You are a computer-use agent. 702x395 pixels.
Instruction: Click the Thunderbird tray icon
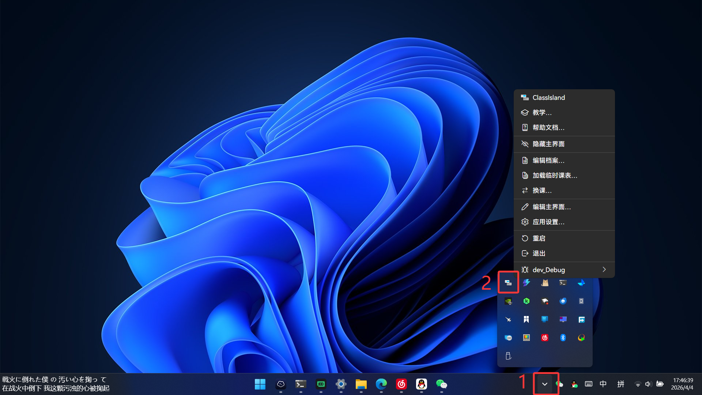point(563,301)
